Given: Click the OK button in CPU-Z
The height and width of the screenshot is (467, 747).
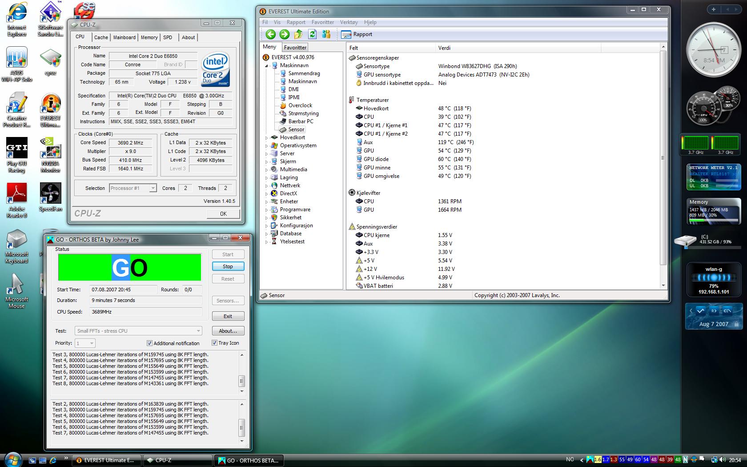Looking at the screenshot, I should point(223,214).
